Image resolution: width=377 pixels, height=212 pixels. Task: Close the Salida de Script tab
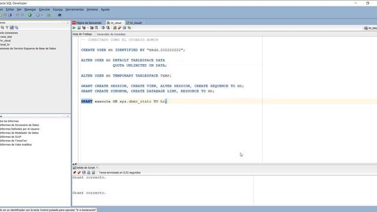tap(97, 167)
